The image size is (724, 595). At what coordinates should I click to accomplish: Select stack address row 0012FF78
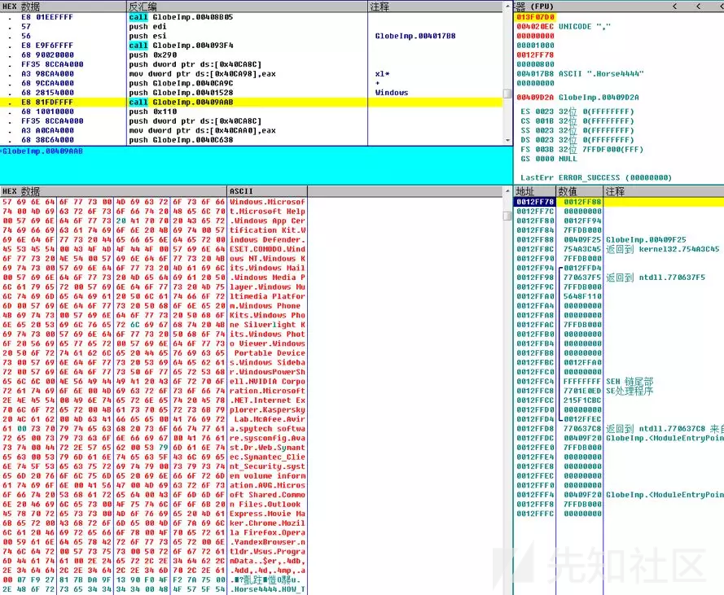point(533,201)
